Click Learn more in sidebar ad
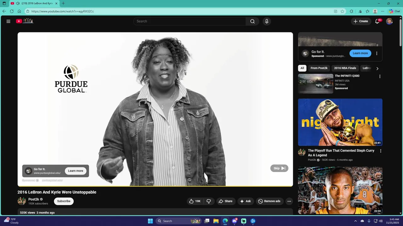Image resolution: width=403 pixels, height=226 pixels. coord(360,53)
